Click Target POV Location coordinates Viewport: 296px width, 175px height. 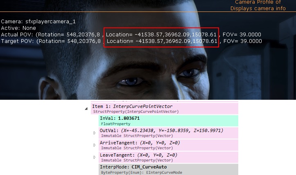(162, 41)
